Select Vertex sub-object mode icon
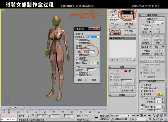 (114, 71)
